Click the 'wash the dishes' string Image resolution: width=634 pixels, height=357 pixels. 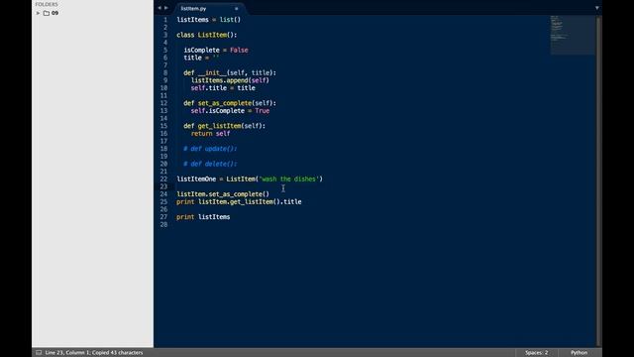point(289,178)
